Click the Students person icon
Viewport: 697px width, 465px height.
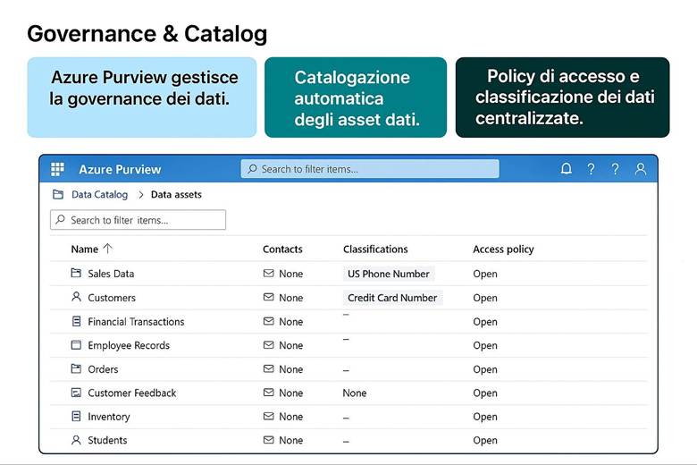coord(76,440)
